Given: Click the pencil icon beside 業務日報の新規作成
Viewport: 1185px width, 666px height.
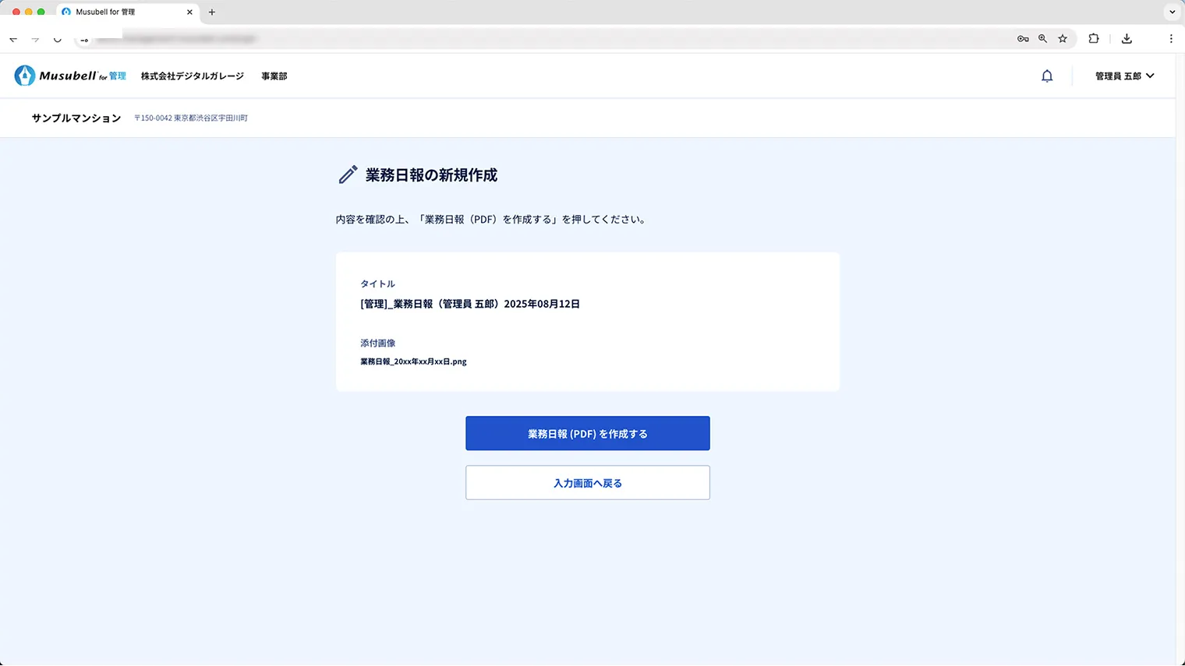Looking at the screenshot, I should 347,174.
